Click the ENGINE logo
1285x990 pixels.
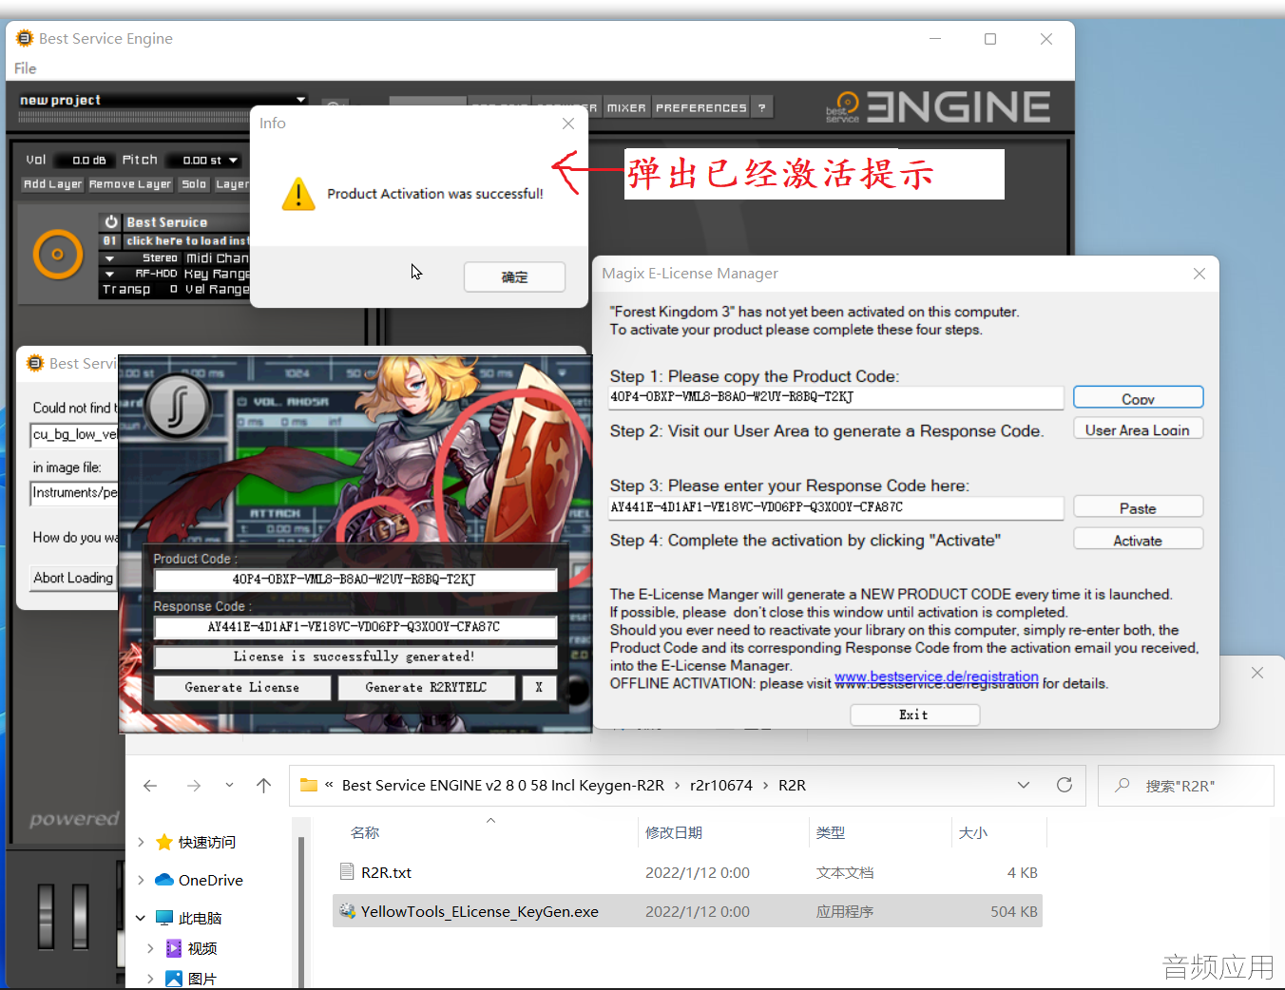click(958, 106)
